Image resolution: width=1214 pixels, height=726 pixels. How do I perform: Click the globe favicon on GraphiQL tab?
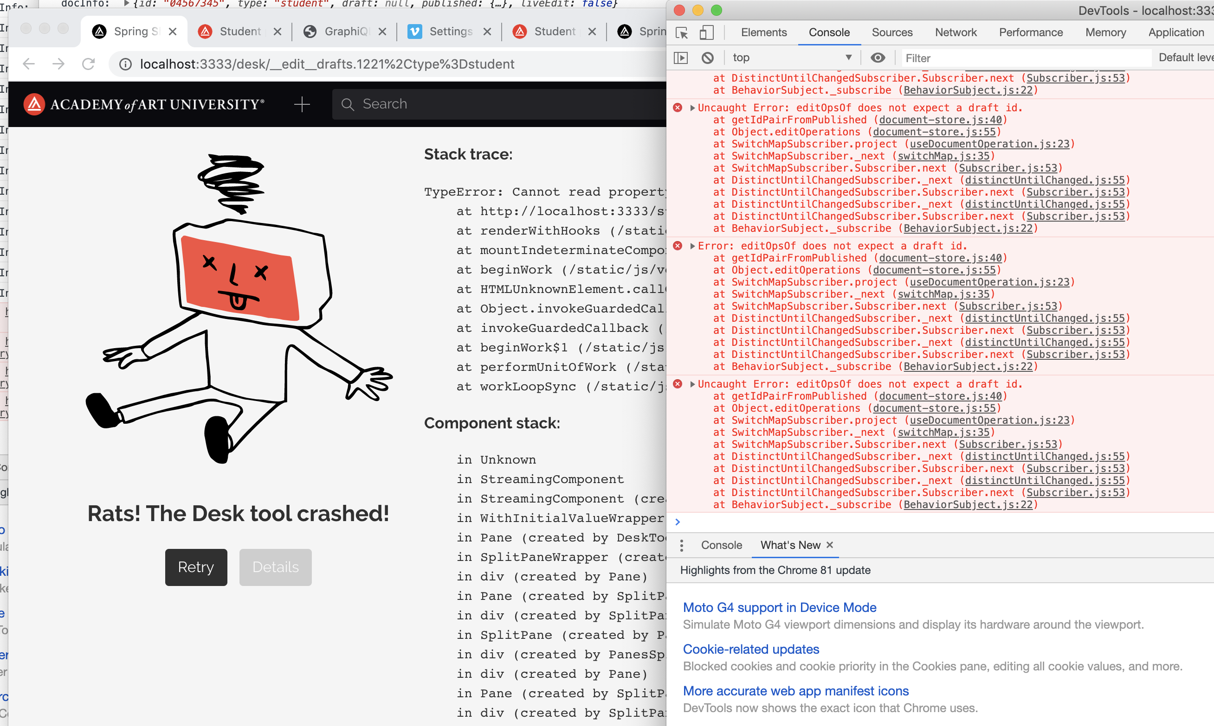pyautogui.click(x=310, y=32)
